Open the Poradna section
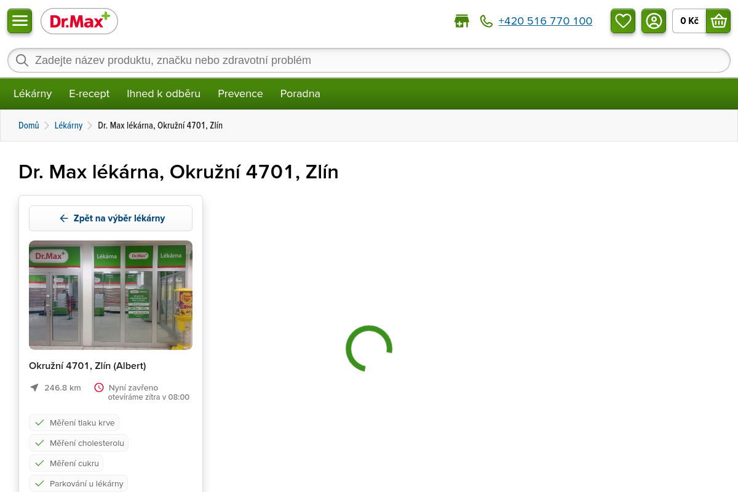 click(300, 93)
